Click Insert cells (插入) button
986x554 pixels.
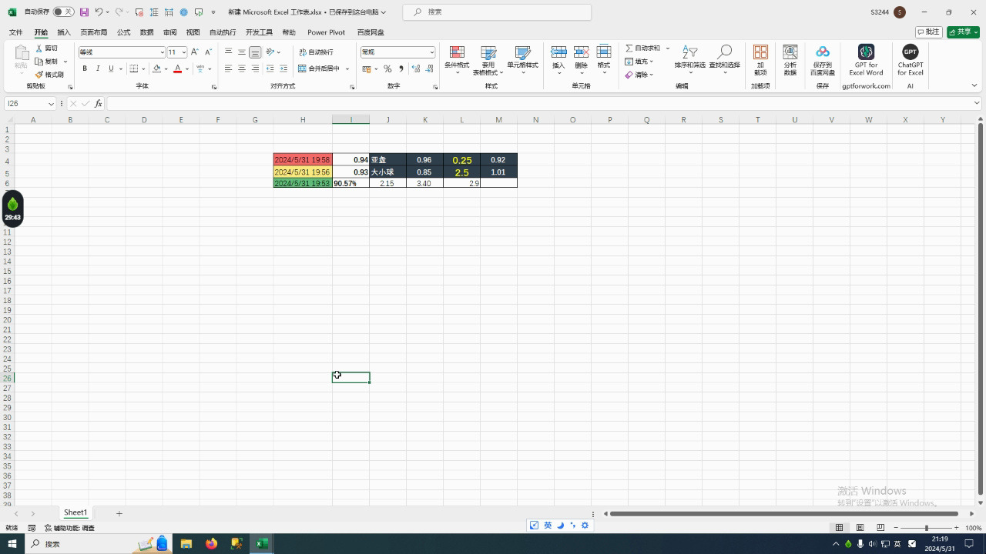point(558,59)
